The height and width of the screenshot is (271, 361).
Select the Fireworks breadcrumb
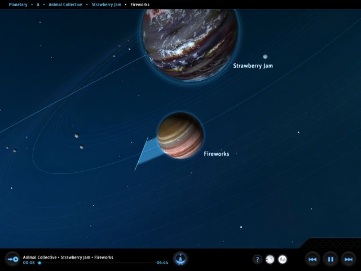[x=140, y=5]
